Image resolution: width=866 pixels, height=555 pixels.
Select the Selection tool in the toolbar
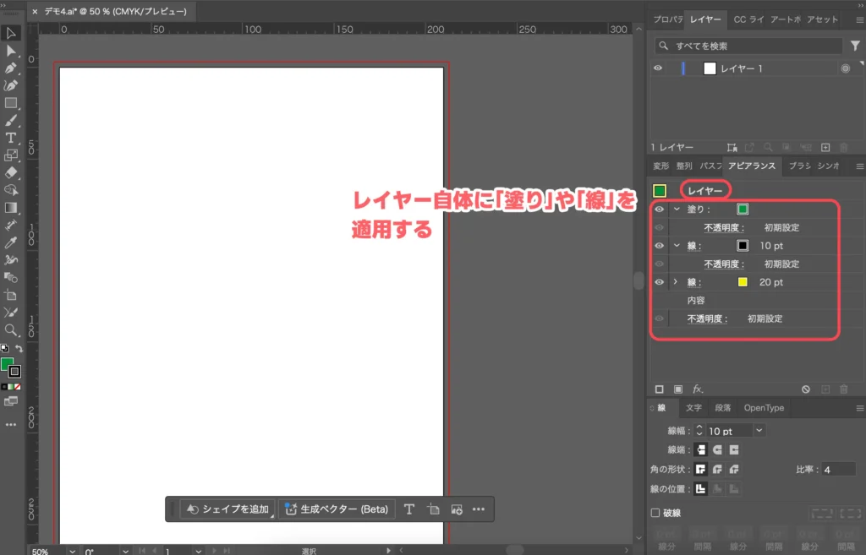click(12, 32)
